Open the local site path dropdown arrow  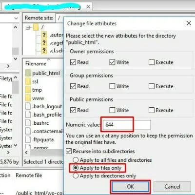tap(16, 18)
